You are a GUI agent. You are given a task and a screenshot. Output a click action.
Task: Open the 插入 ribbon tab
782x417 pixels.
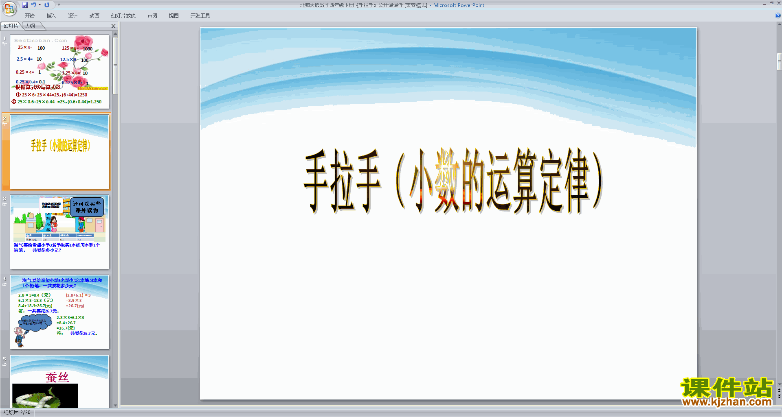click(x=51, y=16)
